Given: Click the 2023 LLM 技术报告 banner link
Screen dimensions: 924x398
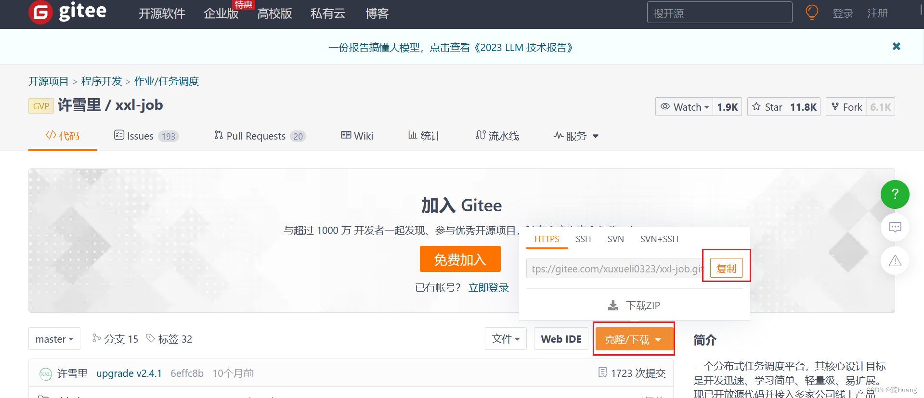Looking at the screenshot, I should click(x=451, y=48).
